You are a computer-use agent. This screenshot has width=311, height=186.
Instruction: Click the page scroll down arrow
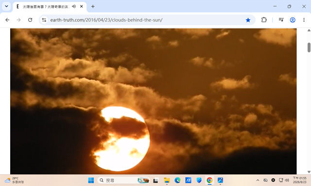[x=309, y=172]
